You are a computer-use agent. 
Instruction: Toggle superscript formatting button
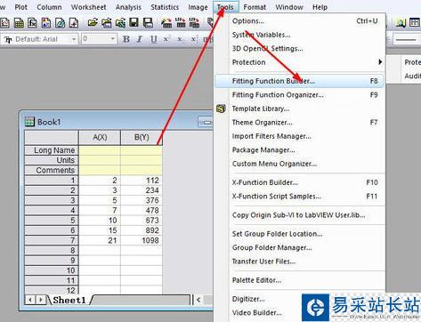coord(166,39)
